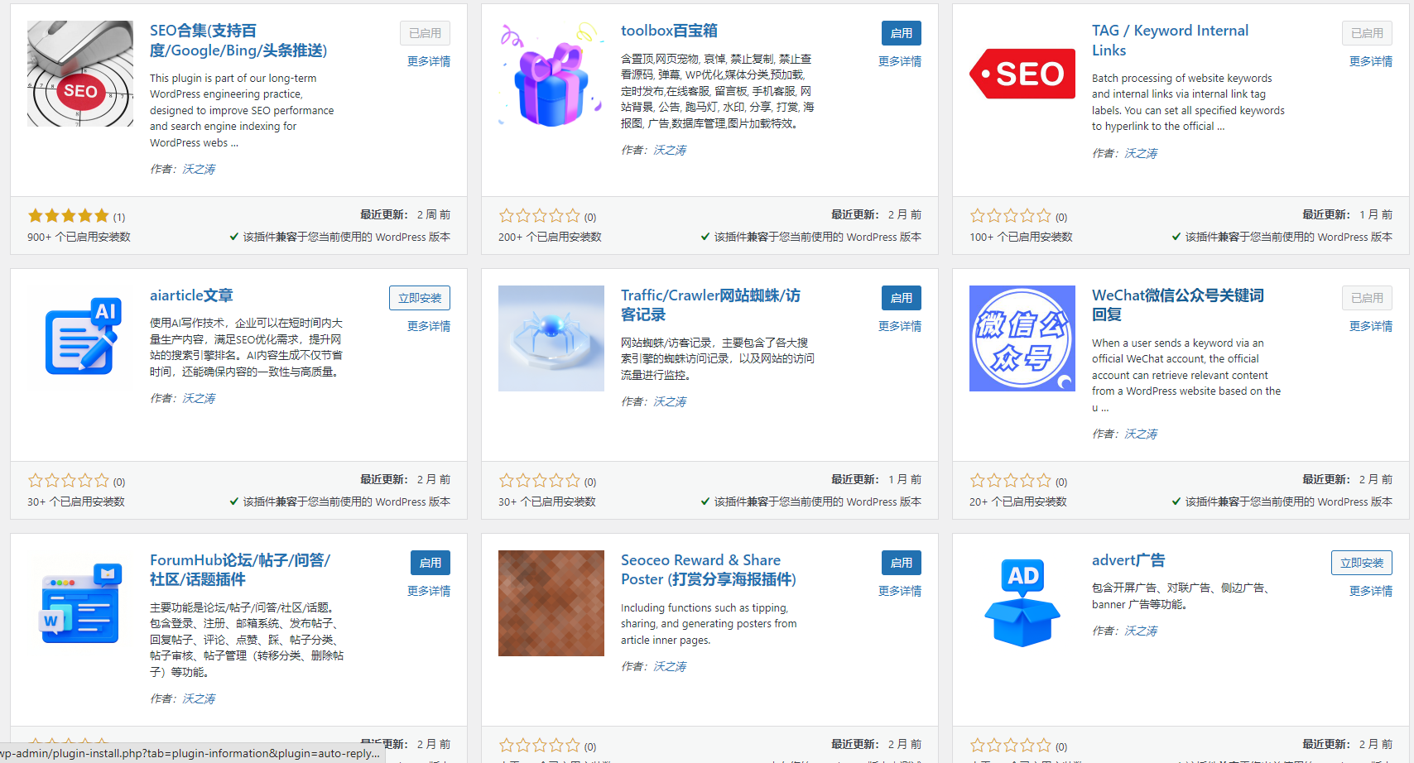Click the empty star rating on WeChat card
The image size is (1414, 763).
(1011, 481)
